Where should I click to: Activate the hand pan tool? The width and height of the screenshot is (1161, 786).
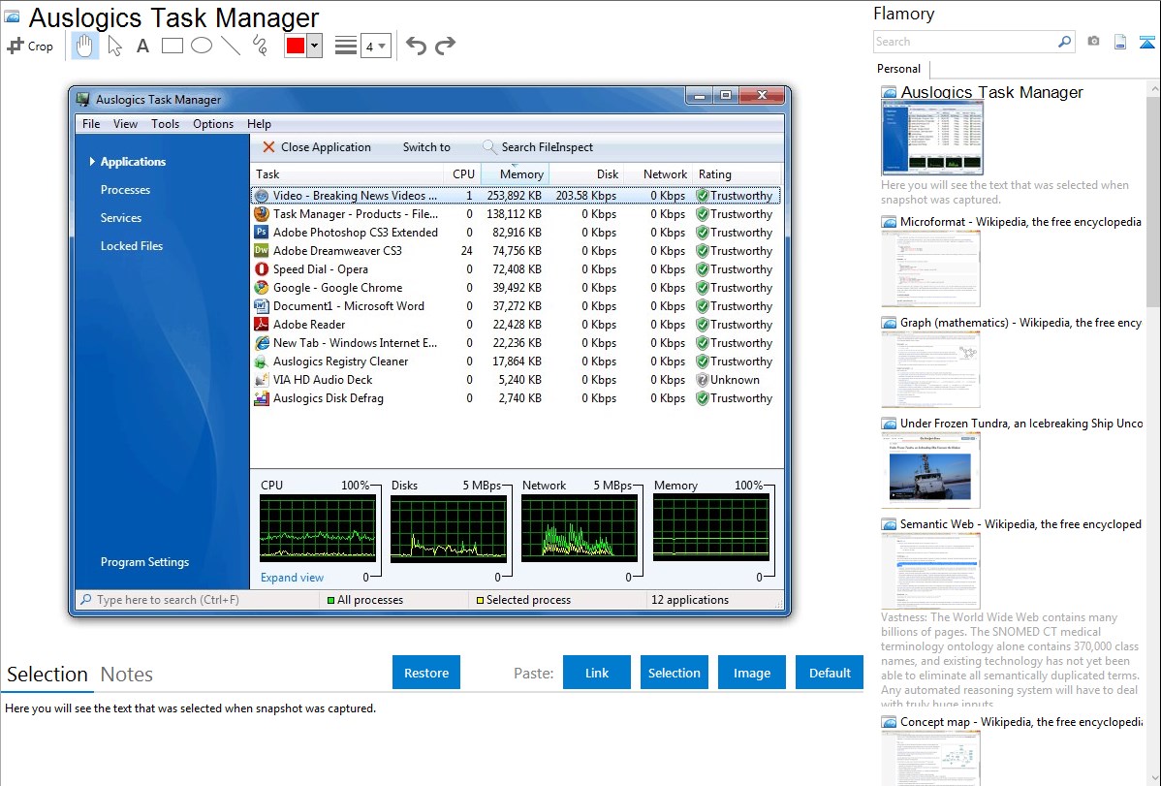84,46
